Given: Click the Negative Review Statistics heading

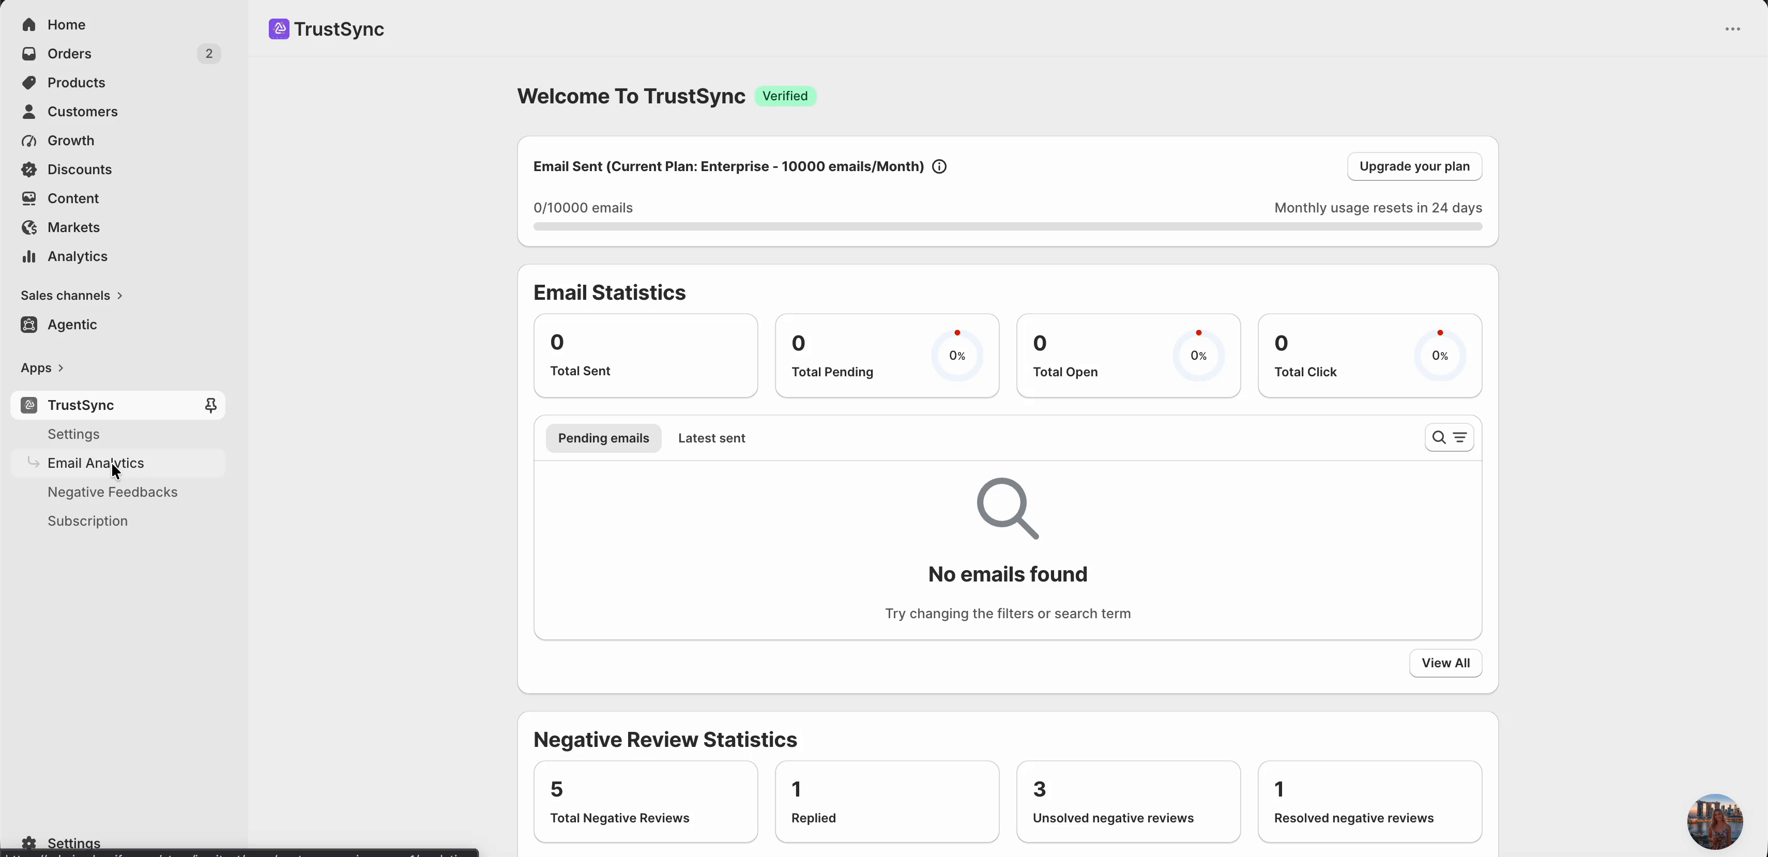Looking at the screenshot, I should pos(665,740).
